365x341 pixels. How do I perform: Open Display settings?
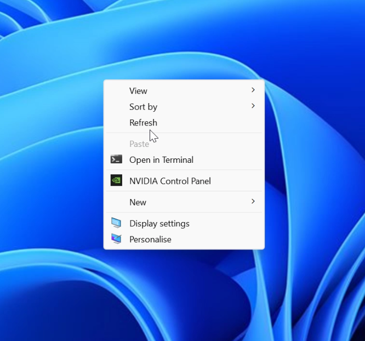tap(184, 223)
